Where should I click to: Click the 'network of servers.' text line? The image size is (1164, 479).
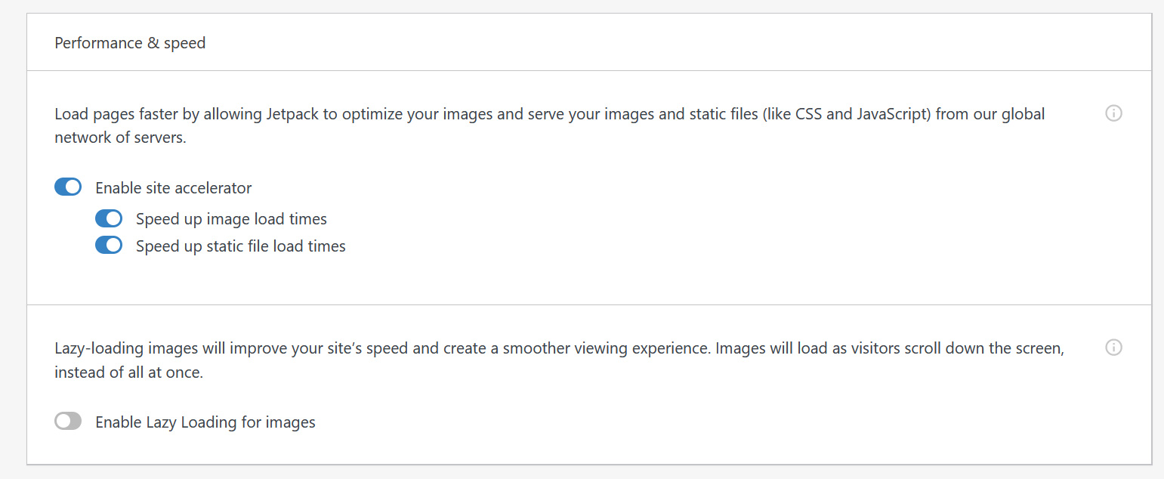click(x=120, y=138)
